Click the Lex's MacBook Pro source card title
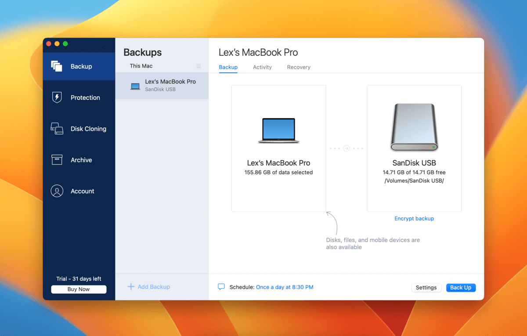Viewport: 527px width, 336px height. pos(278,163)
